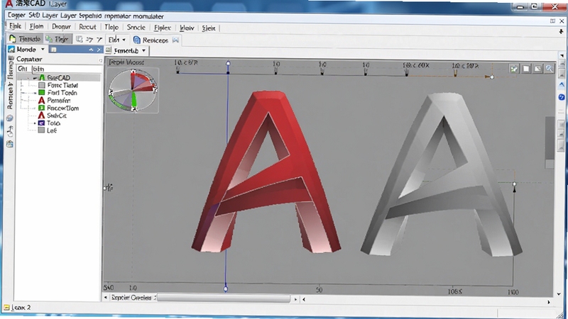Click the shaded-view icon at viewport top-right

(x=538, y=69)
